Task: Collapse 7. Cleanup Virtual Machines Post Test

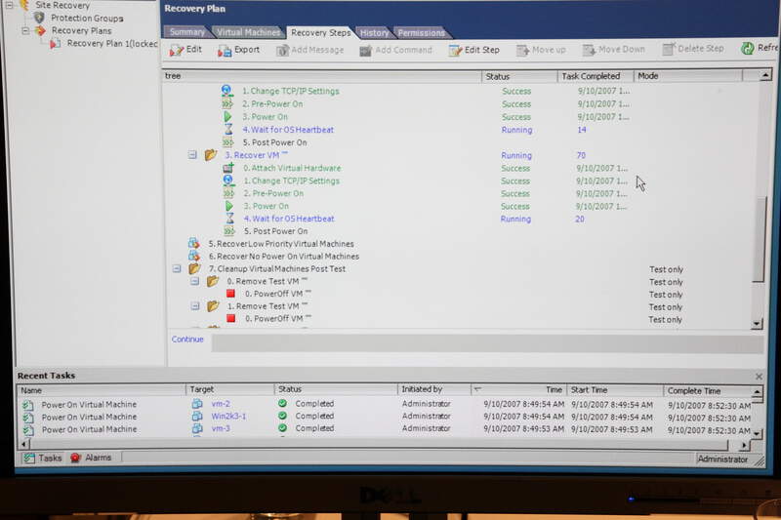Action: pos(177,268)
